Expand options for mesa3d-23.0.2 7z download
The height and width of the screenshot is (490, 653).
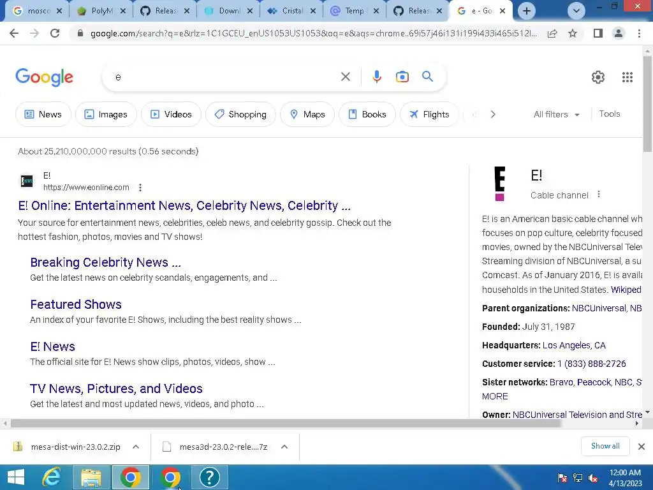pos(284,447)
